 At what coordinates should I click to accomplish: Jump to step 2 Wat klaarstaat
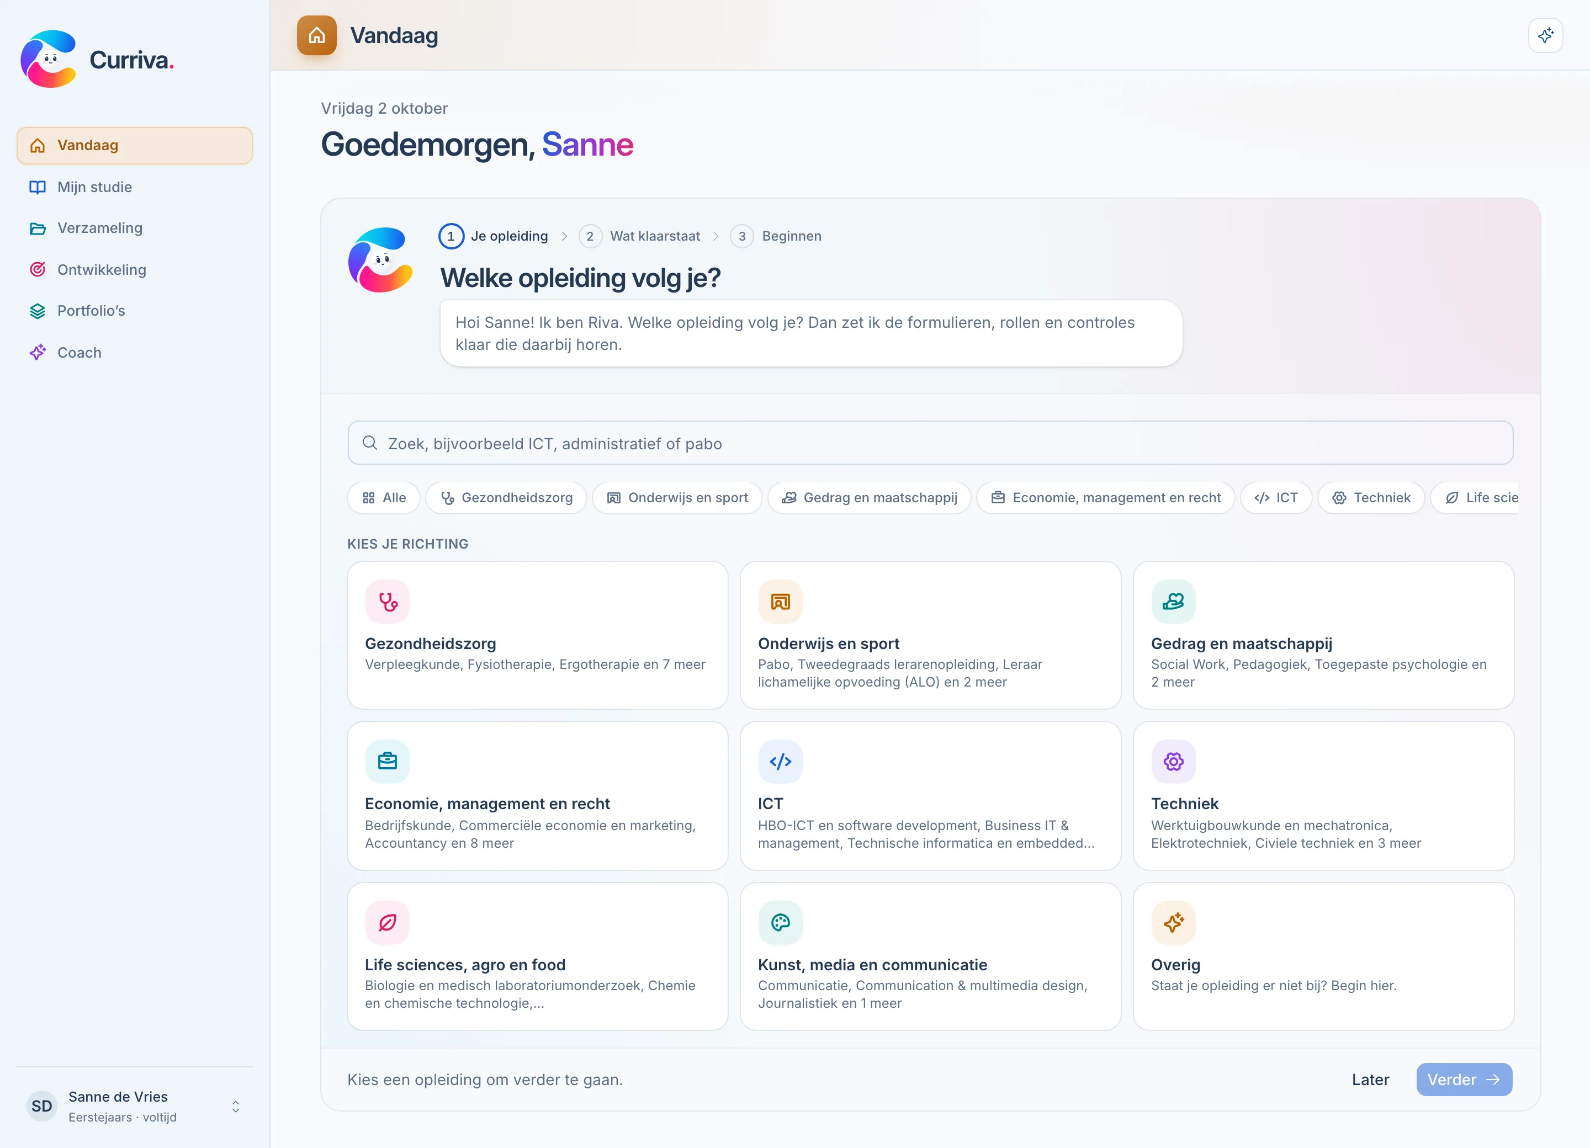click(x=639, y=236)
